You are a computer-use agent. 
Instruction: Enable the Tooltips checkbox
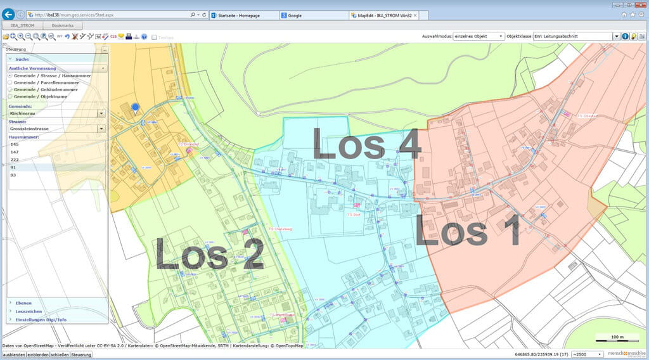[x=154, y=37]
